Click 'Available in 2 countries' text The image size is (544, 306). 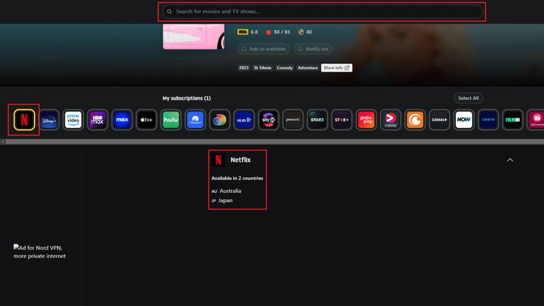click(x=237, y=178)
